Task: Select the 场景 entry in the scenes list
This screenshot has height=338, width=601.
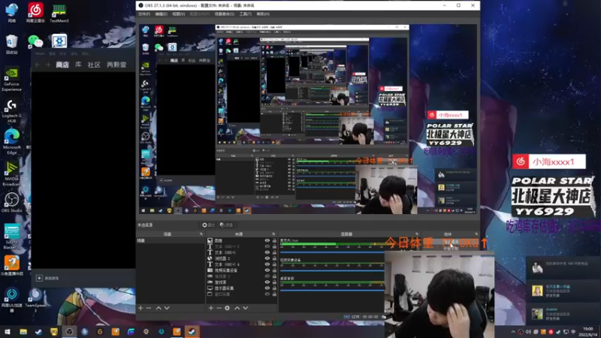Action: coord(171,240)
